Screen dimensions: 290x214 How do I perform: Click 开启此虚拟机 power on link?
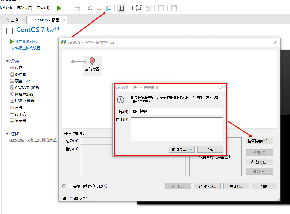26,41
